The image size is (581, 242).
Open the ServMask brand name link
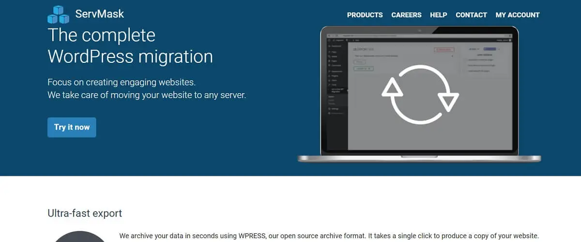[x=100, y=14]
